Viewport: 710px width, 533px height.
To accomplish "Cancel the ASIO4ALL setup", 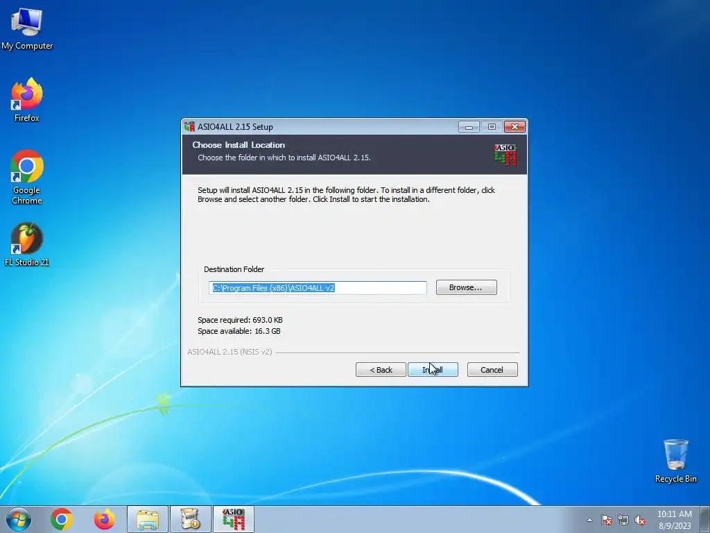I will (x=492, y=370).
